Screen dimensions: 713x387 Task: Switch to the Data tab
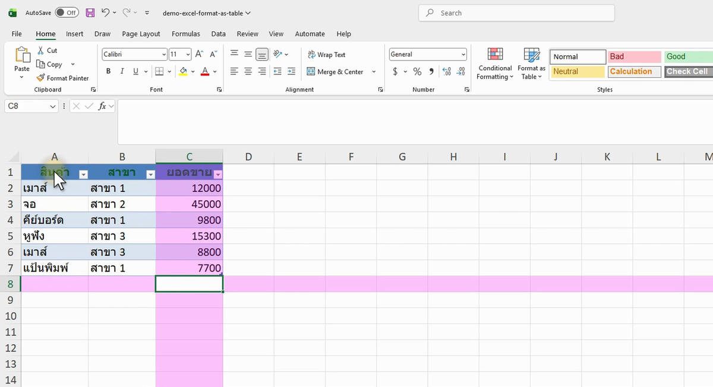click(218, 34)
